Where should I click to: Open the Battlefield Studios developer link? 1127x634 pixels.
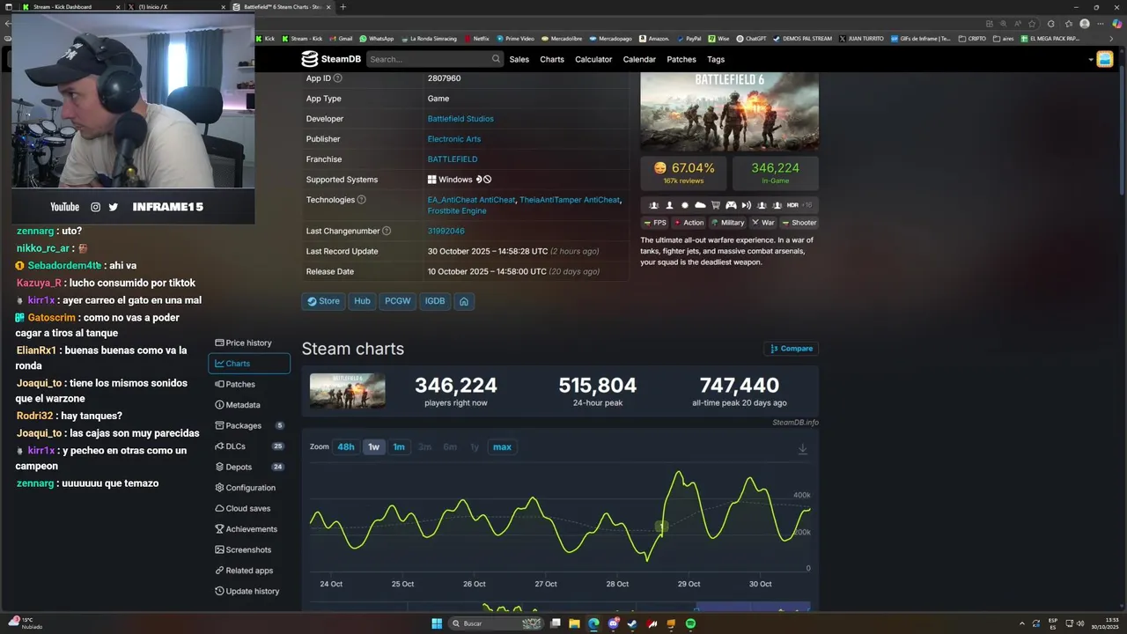coord(460,119)
